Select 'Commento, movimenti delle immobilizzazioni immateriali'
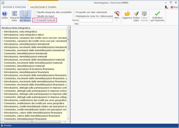 point(34,50)
